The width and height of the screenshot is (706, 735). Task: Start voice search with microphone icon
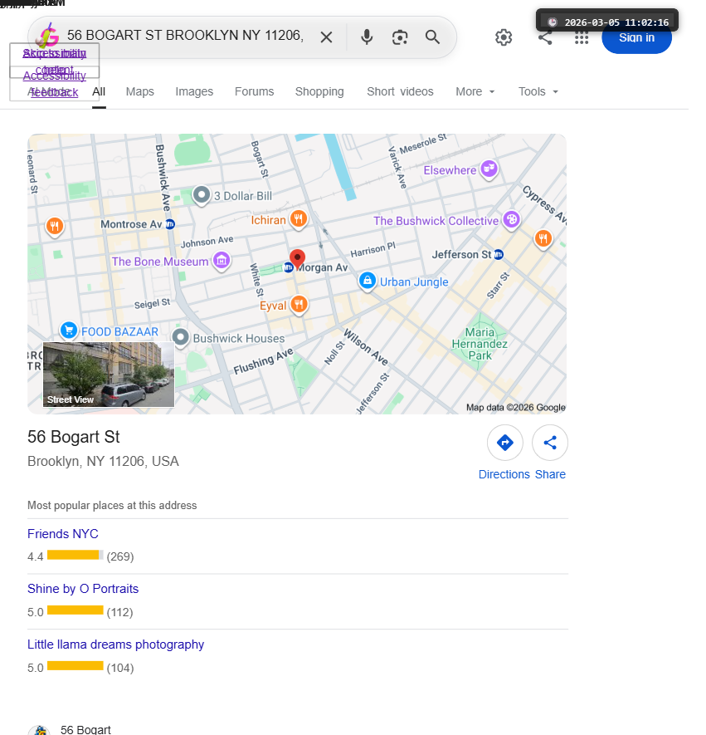point(367,37)
